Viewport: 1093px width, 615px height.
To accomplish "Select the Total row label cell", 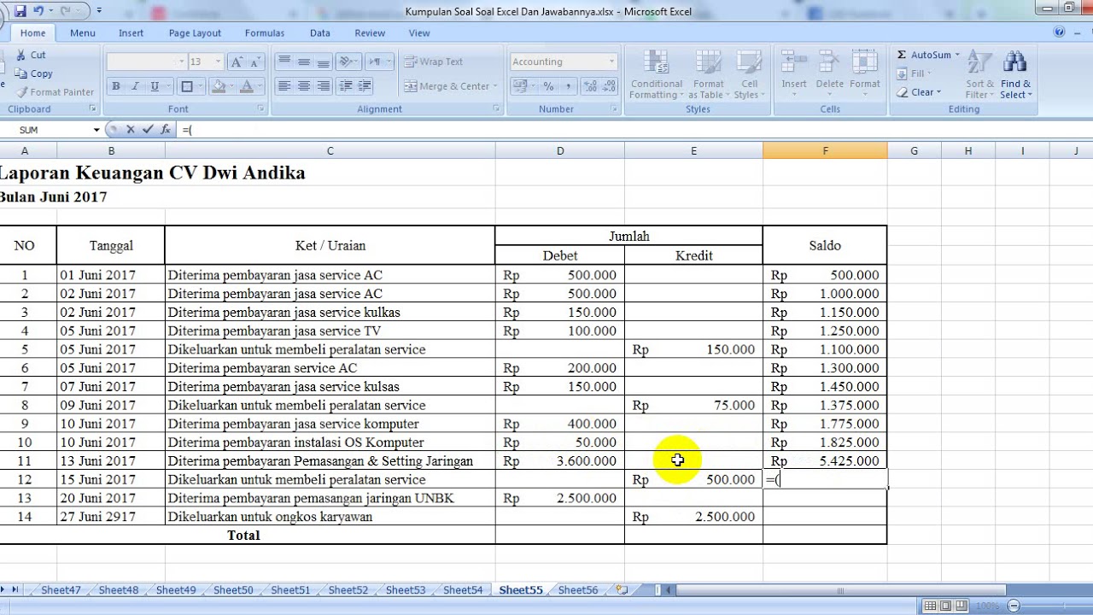I will [243, 536].
